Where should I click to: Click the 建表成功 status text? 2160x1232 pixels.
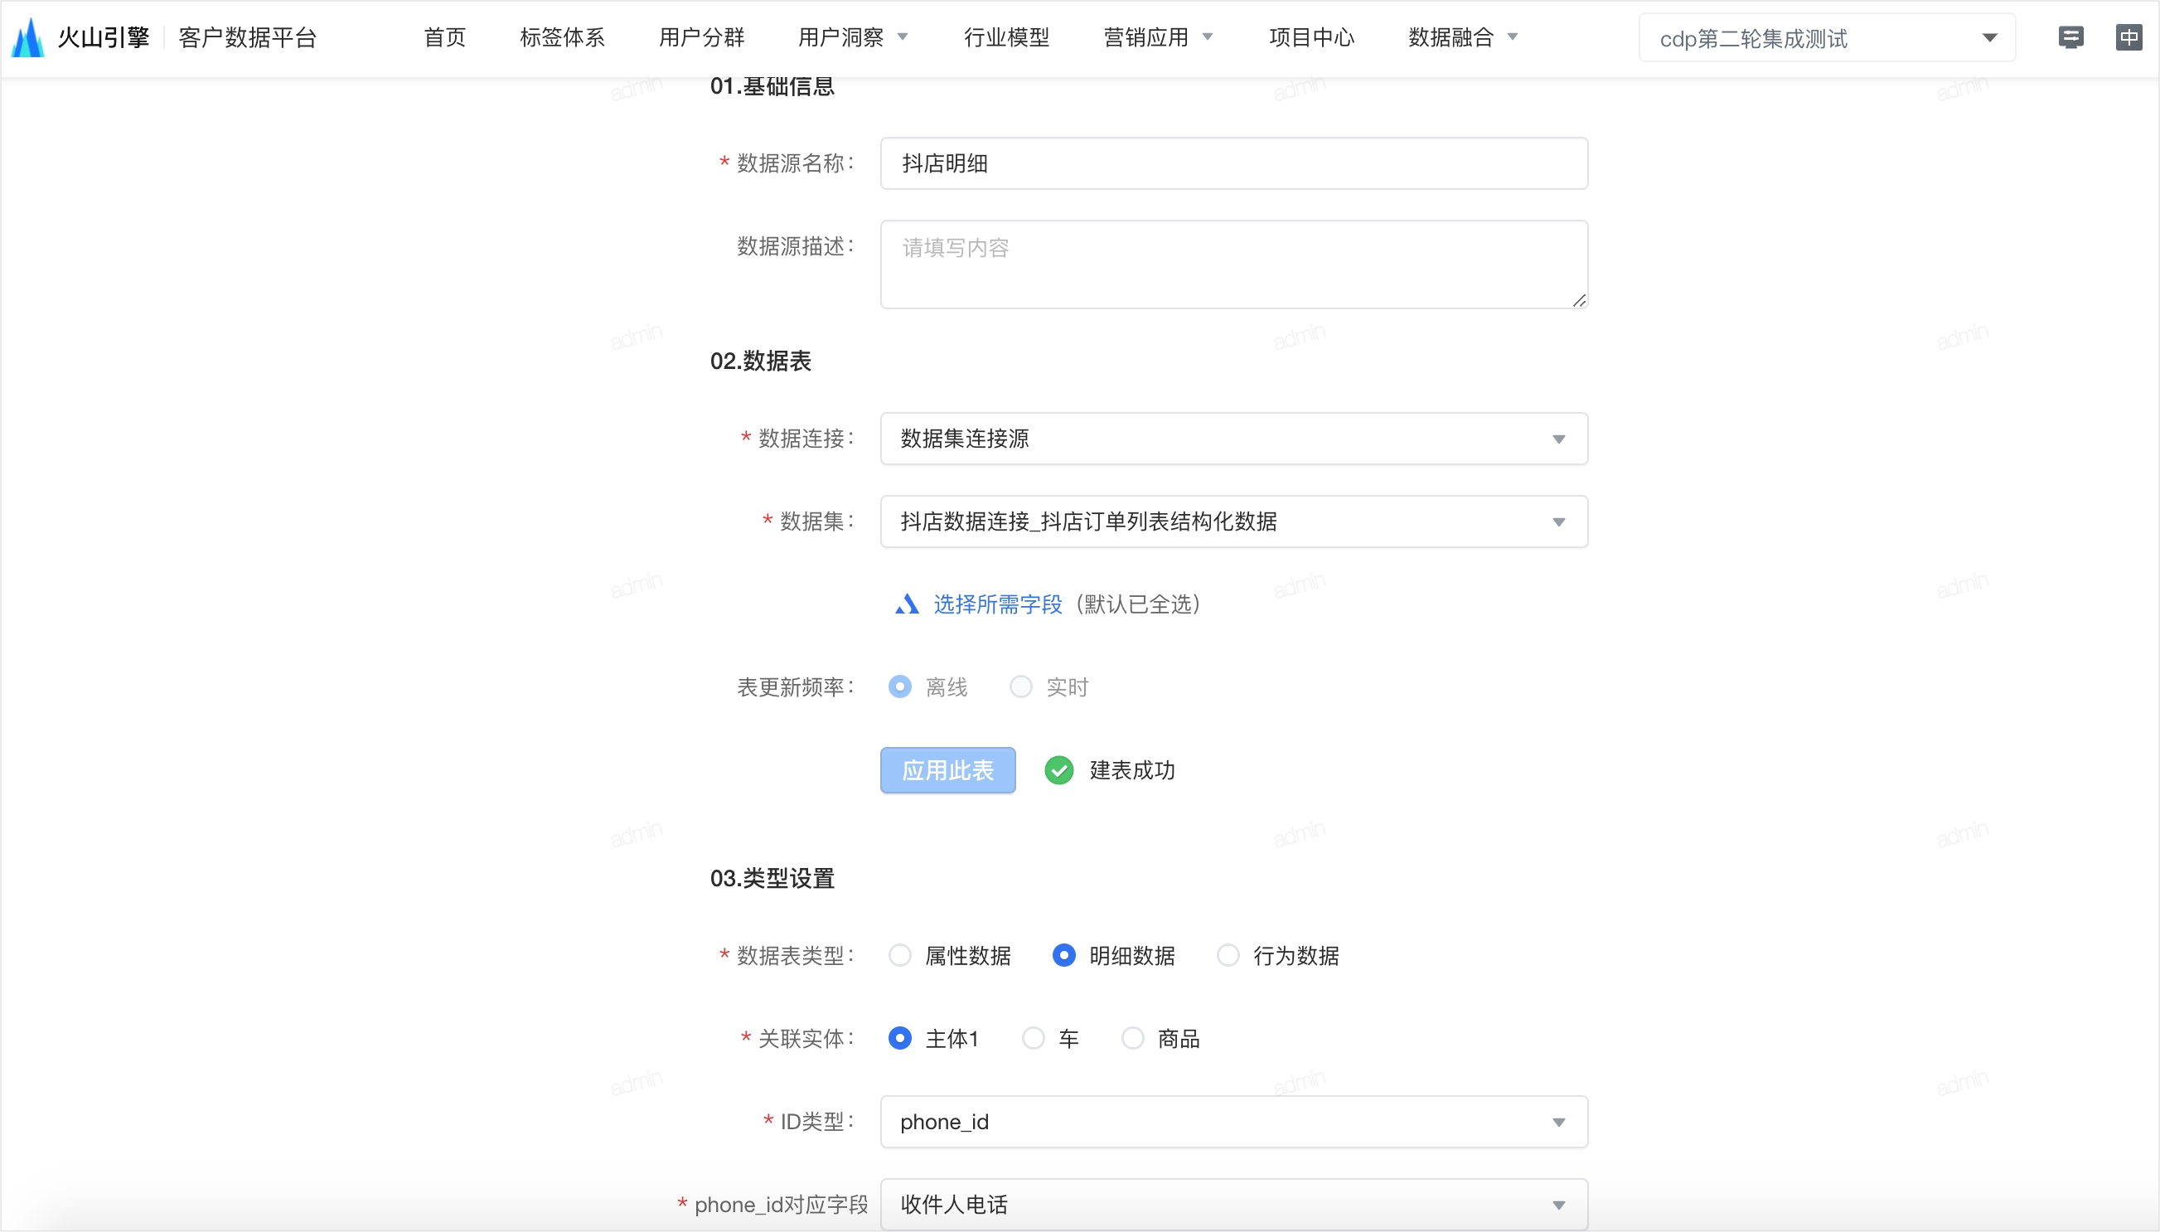[x=1132, y=770]
